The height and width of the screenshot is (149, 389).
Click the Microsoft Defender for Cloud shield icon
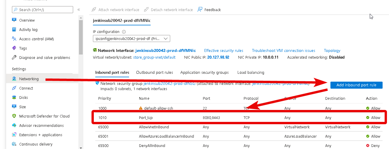coord(14,116)
